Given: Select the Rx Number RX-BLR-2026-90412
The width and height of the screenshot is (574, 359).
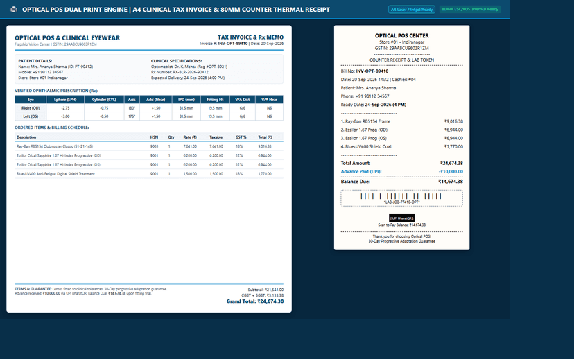Looking at the screenshot, I should coord(191,72).
